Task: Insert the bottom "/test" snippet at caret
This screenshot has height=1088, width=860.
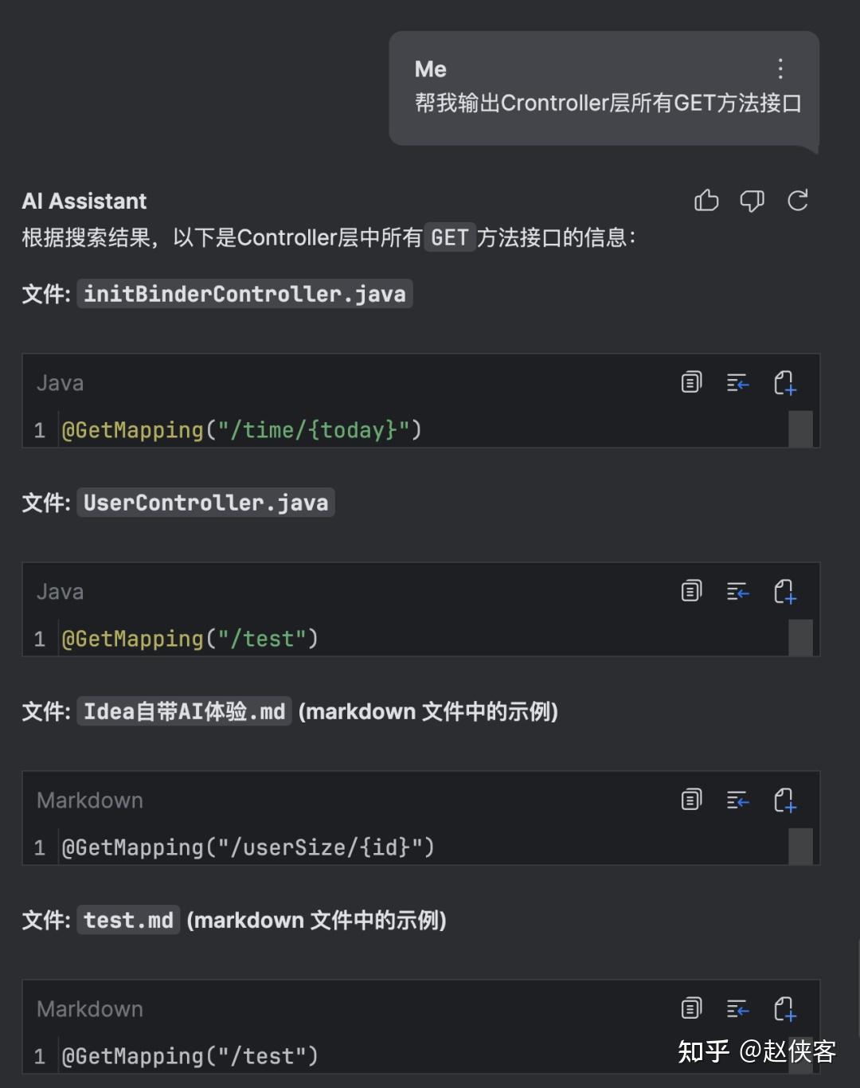Action: coord(737,1008)
